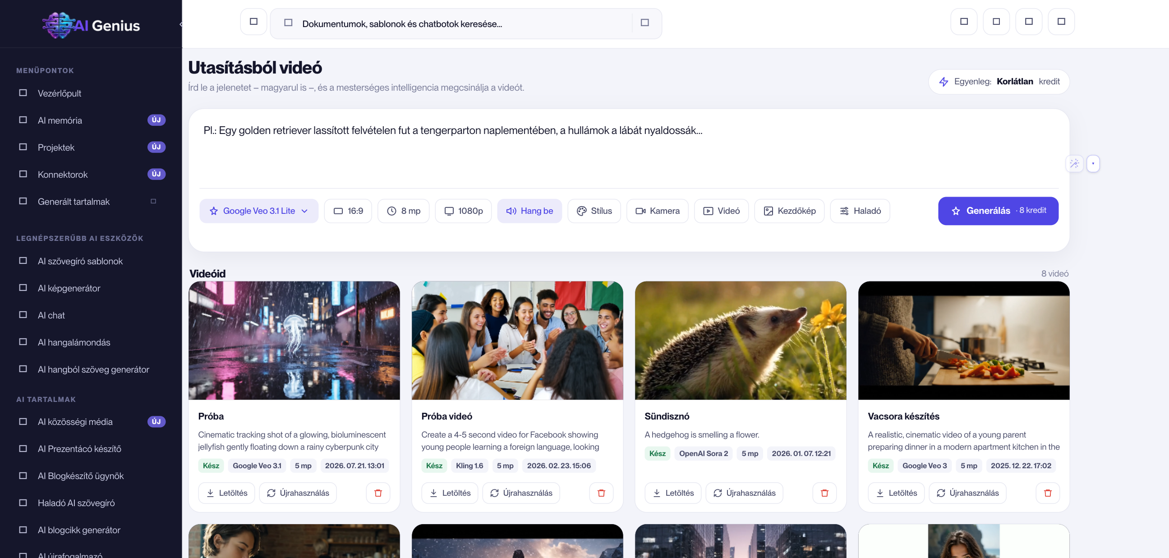
Task: Open Projektek in the sidebar
Action: (91, 147)
